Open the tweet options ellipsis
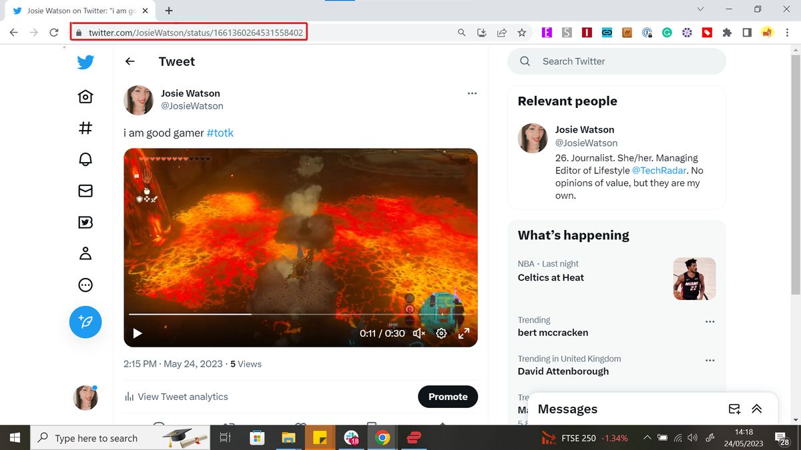 (x=472, y=93)
